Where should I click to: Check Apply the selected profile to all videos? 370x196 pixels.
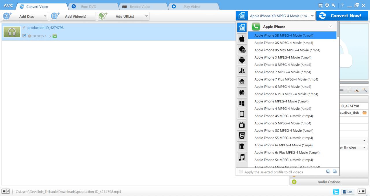240,172
